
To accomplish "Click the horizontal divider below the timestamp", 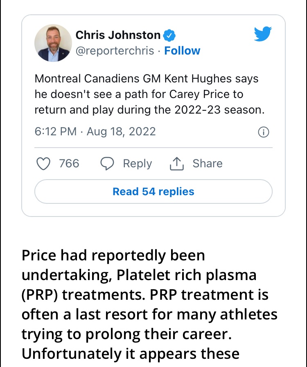I will coord(153,148).
